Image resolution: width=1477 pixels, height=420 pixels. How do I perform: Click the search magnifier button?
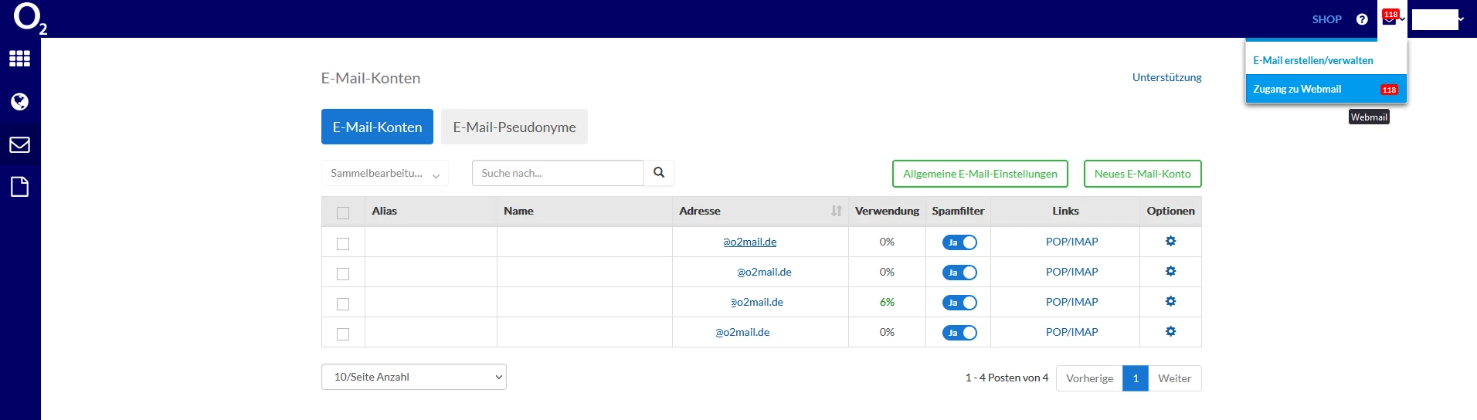tap(659, 173)
